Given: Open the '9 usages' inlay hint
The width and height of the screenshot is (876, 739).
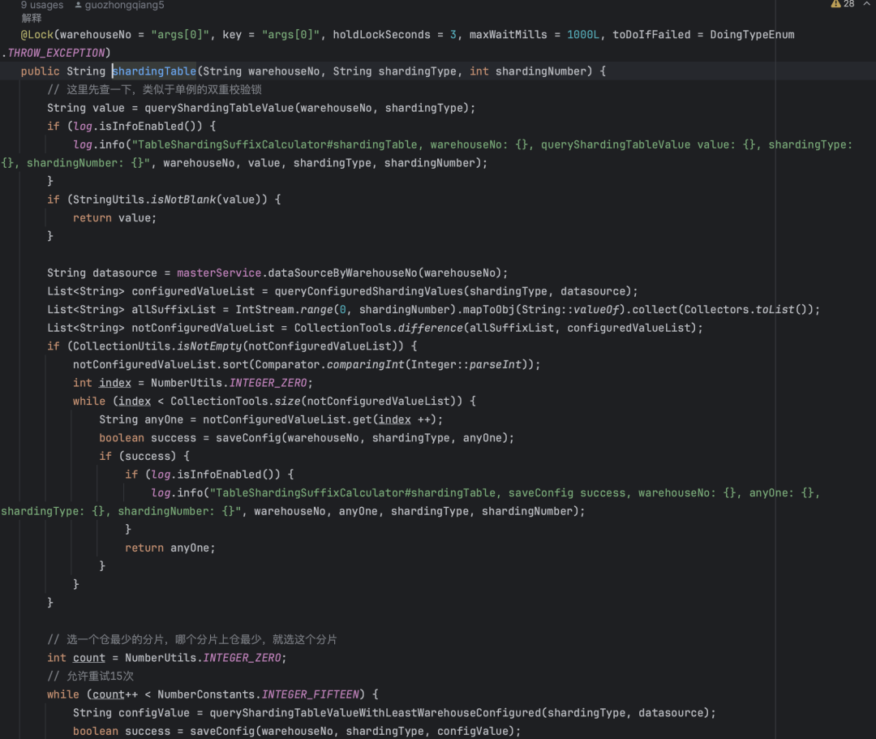Looking at the screenshot, I should (x=42, y=5).
